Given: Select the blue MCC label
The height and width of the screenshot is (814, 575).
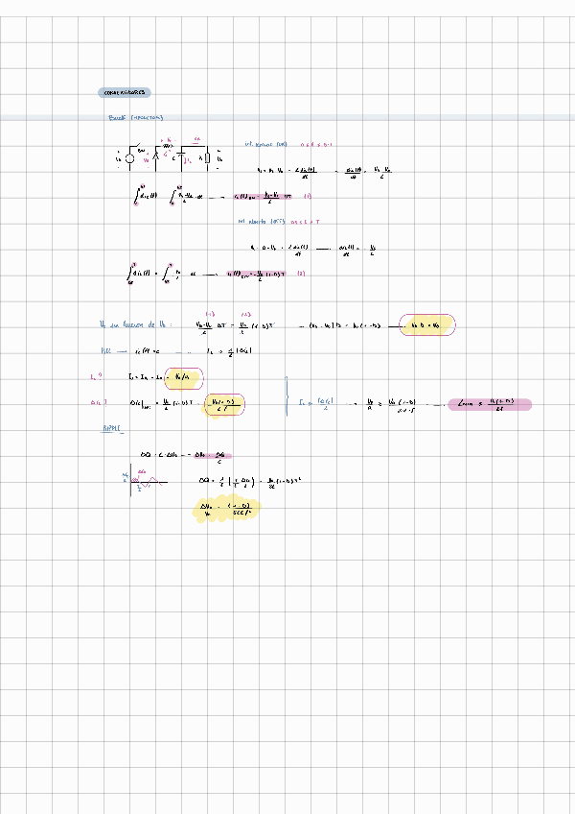Looking at the screenshot, I should (x=106, y=351).
